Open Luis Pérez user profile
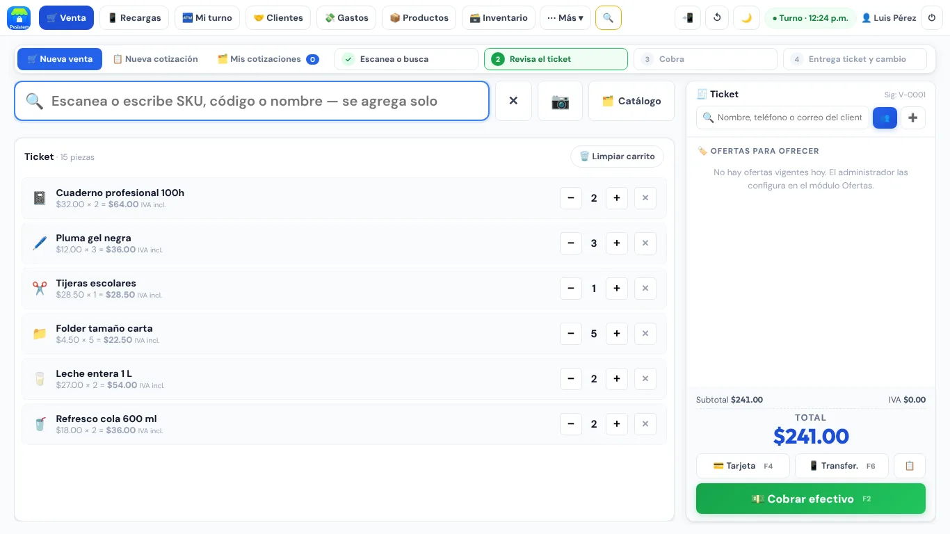The height and width of the screenshot is (534, 950). [888, 18]
